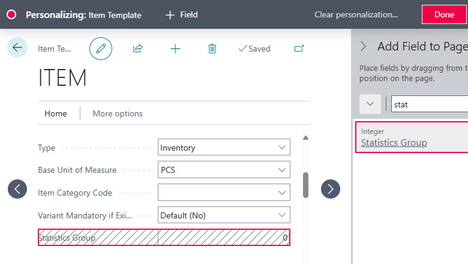Expand the Base Unit of Measure dropdown
The width and height of the screenshot is (468, 264).
pos(282,170)
